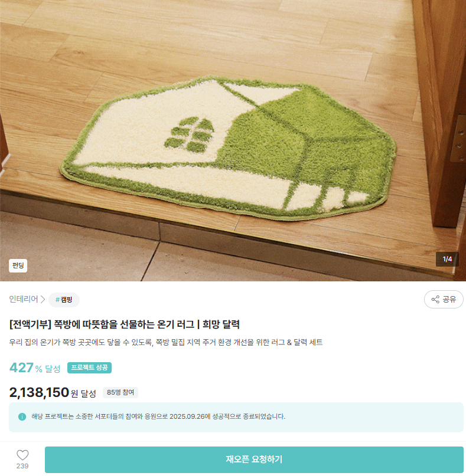Click the 재오픈 요청하기 button
This screenshot has width=466, height=476.
coord(254,459)
